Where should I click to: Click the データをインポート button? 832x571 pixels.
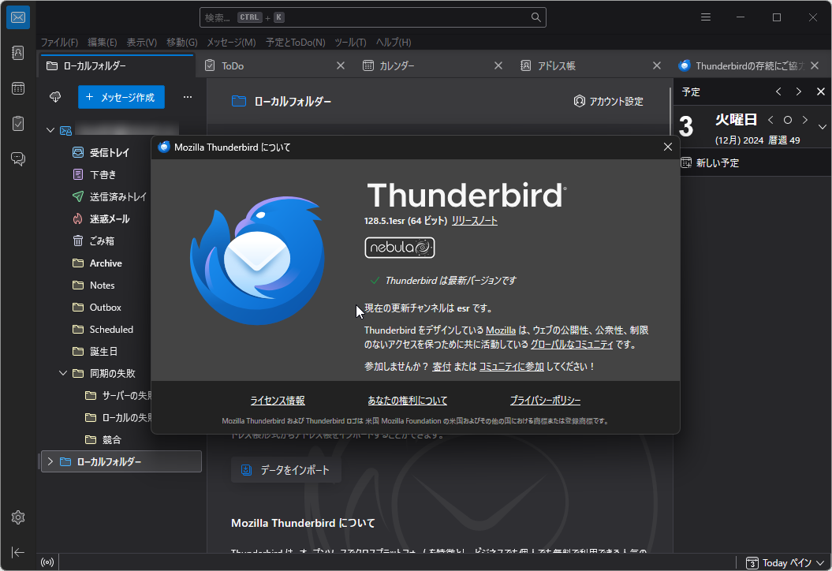click(288, 469)
